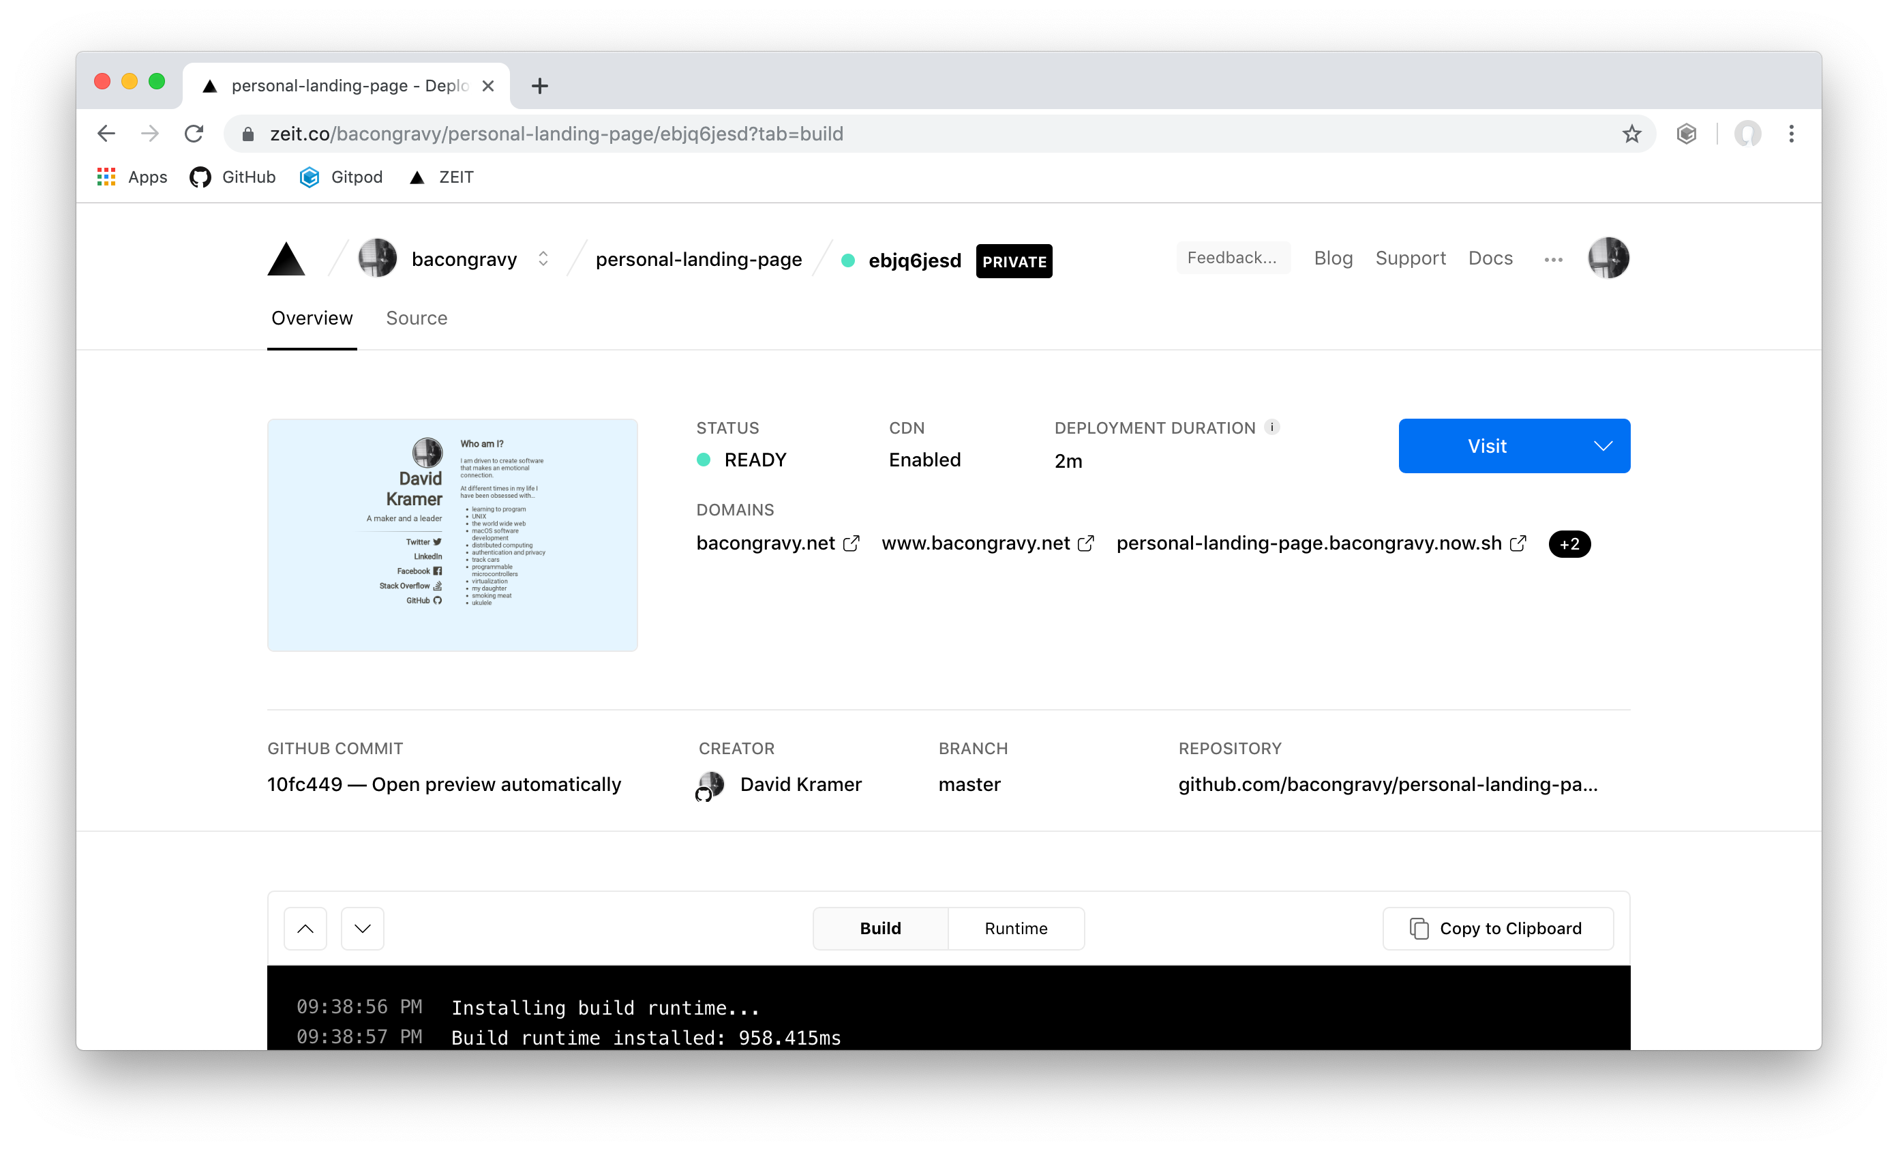Click the deployment preview thumbnail
1898x1151 pixels.
452,535
